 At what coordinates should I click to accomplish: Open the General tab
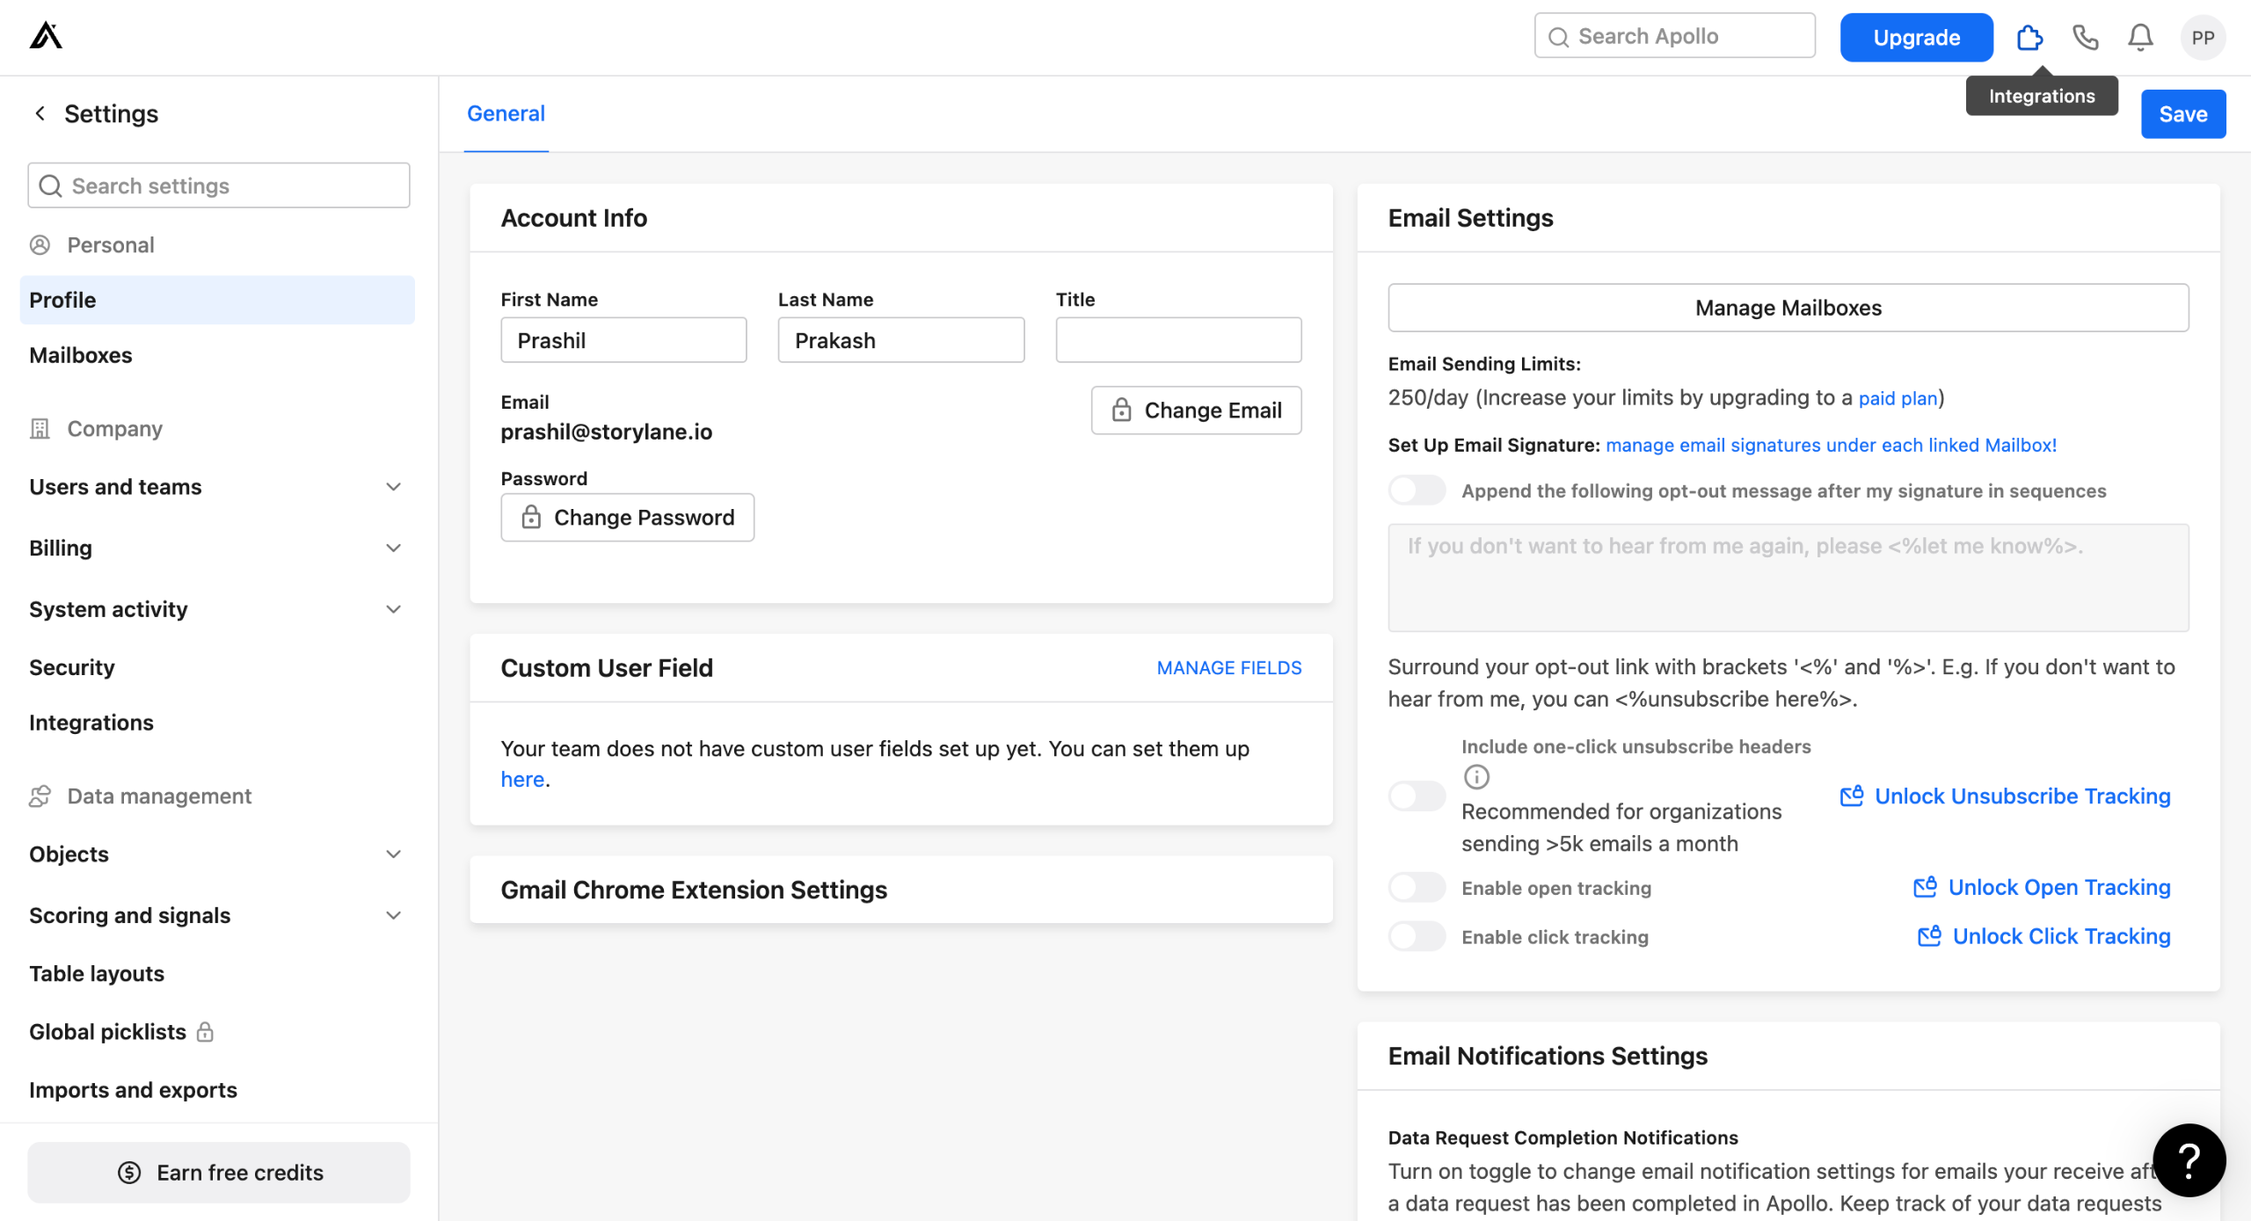pyautogui.click(x=506, y=113)
